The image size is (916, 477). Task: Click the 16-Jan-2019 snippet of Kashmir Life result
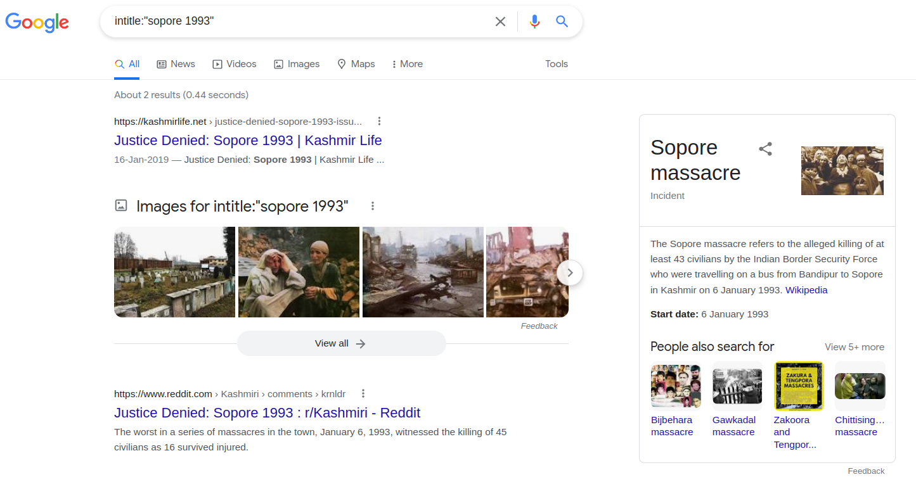[249, 160]
